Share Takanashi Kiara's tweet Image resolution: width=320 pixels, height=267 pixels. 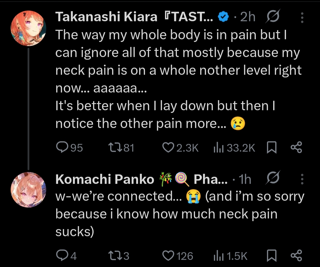point(296,147)
